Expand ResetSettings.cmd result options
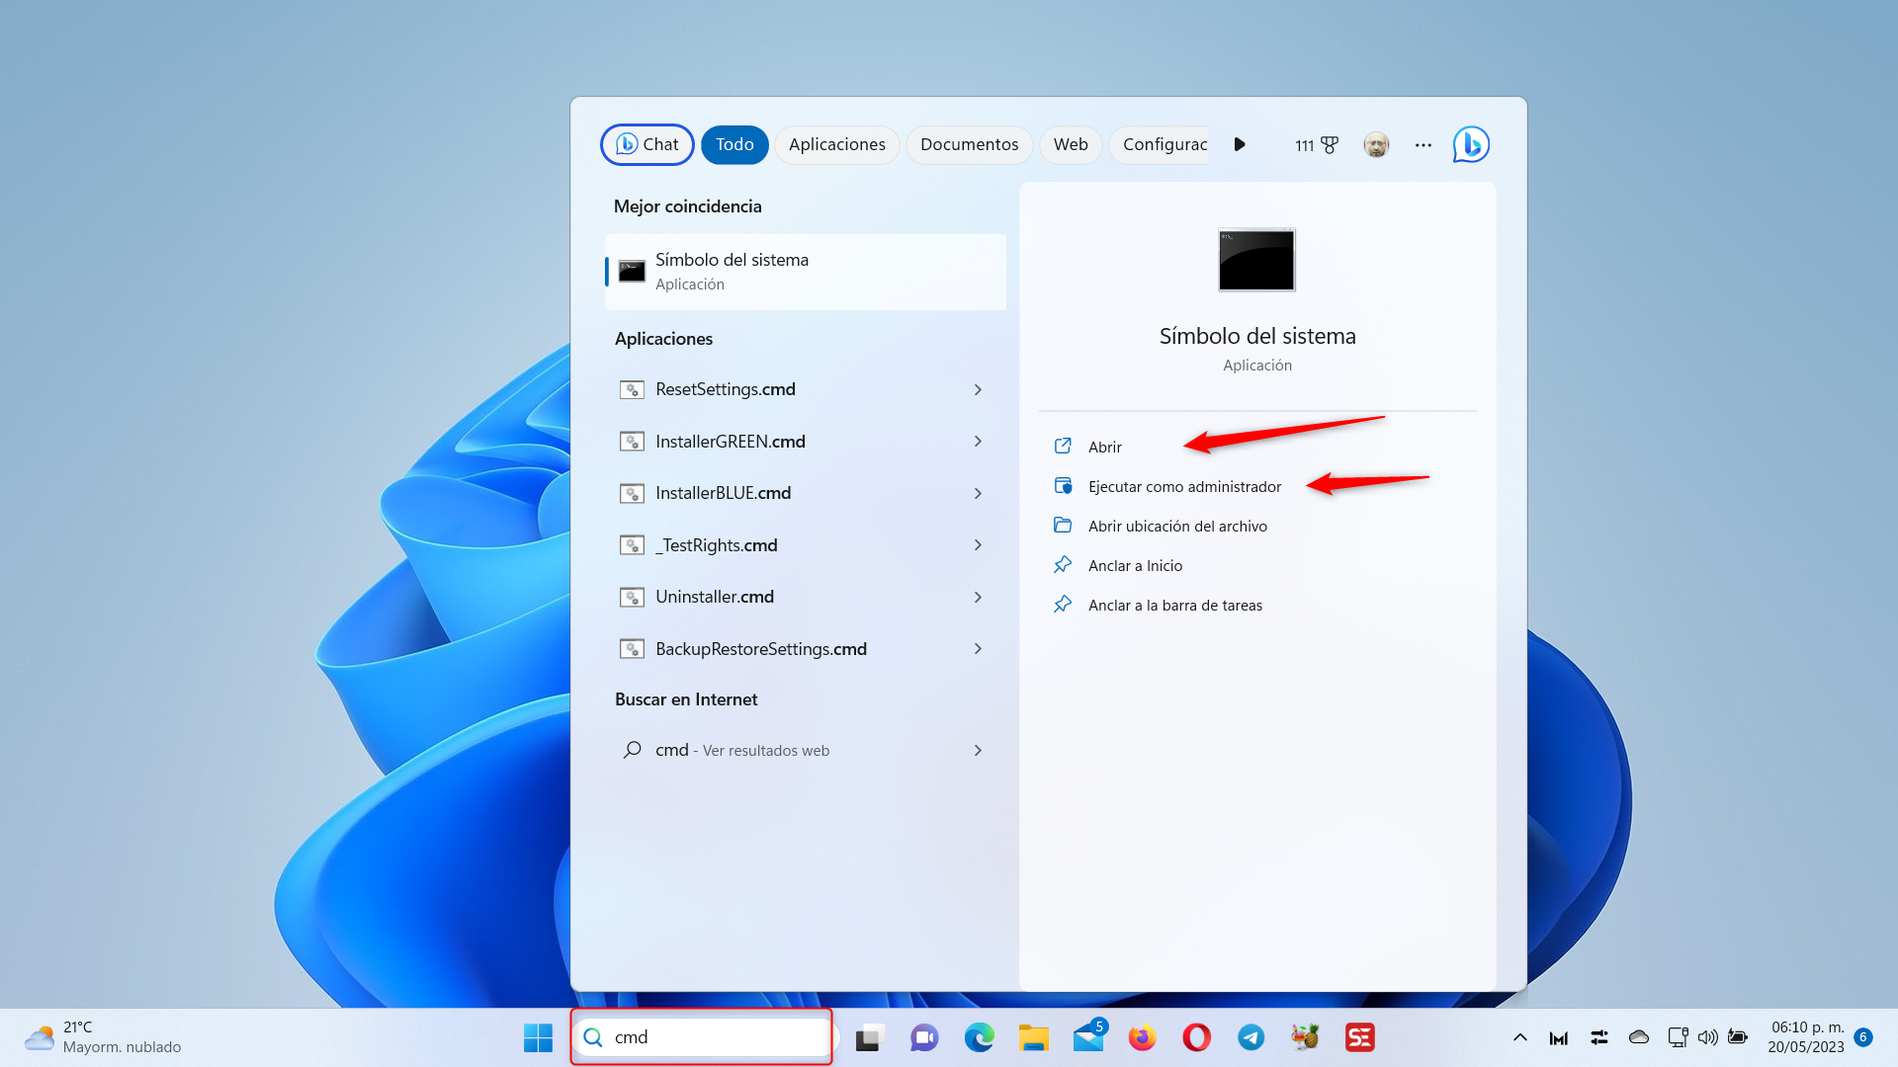 tap(978, 389)
